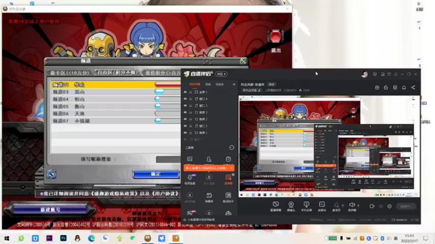Click the padlock icon in streaming header row
435x244 pixels.
coord(386,87)
